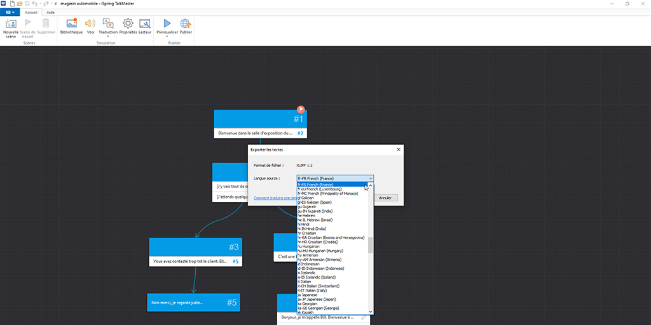Click language list scrollbar up arrow
651x325 pixels.
(x=371, y=185)
